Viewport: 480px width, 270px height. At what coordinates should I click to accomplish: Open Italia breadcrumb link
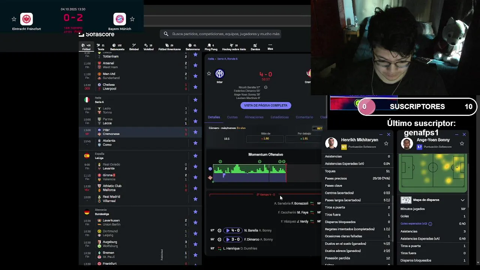click(211, 59)
